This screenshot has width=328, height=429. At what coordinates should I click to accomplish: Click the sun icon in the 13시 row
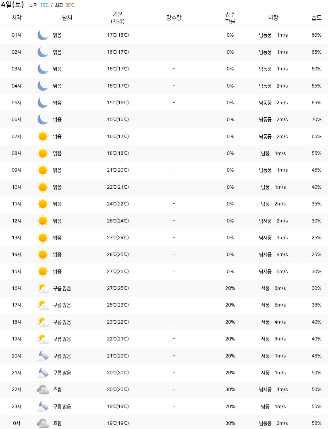43,238
